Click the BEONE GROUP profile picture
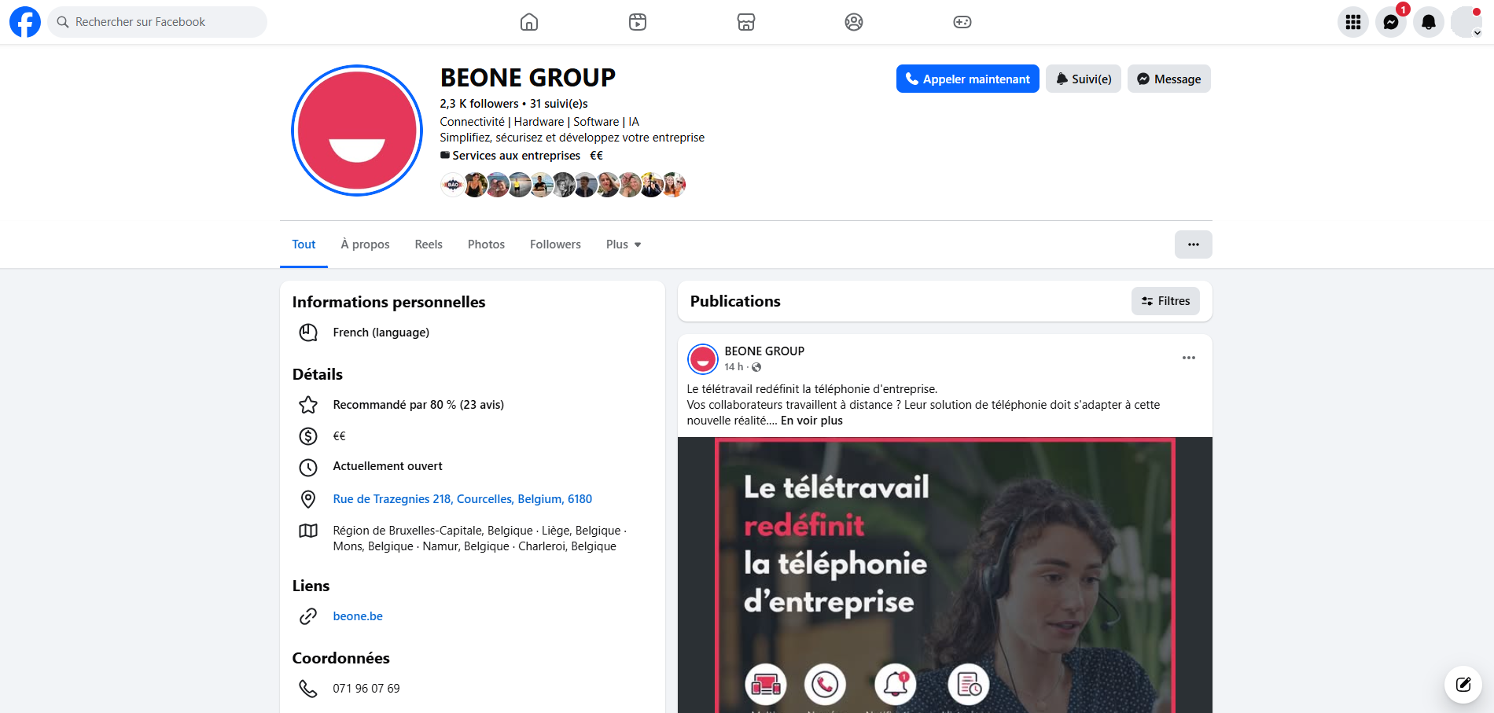This screenshot has height=713, width=1494. [357, 130]
